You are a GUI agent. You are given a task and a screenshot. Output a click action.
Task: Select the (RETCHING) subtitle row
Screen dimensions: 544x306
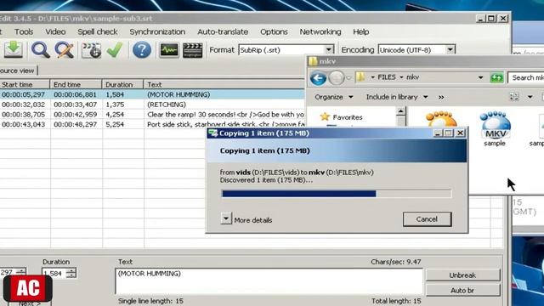coord(152,105)
